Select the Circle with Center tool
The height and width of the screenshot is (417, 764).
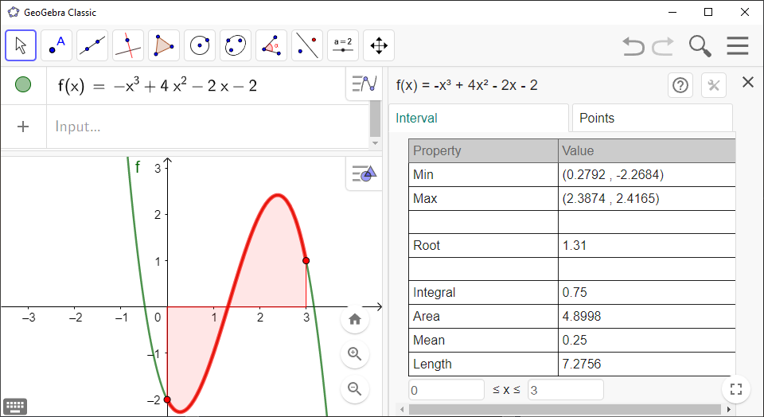200,45
